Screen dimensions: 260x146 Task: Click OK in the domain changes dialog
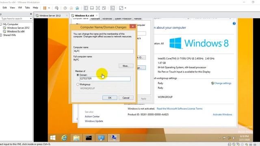click(x=110, y=98)
